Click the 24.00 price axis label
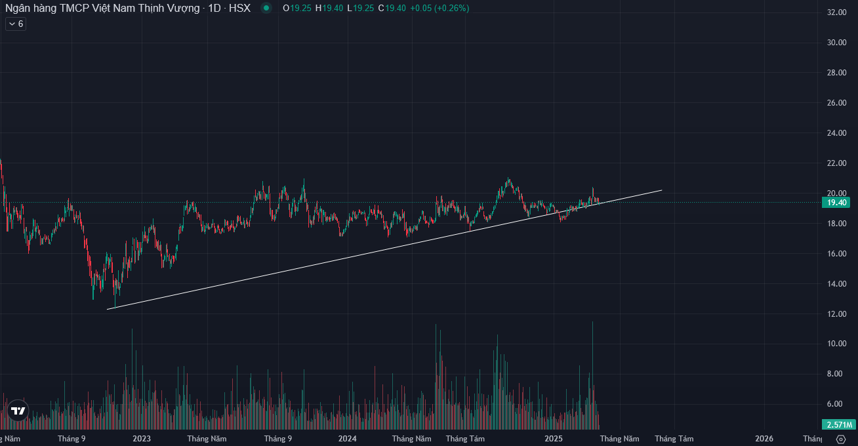 836,133
